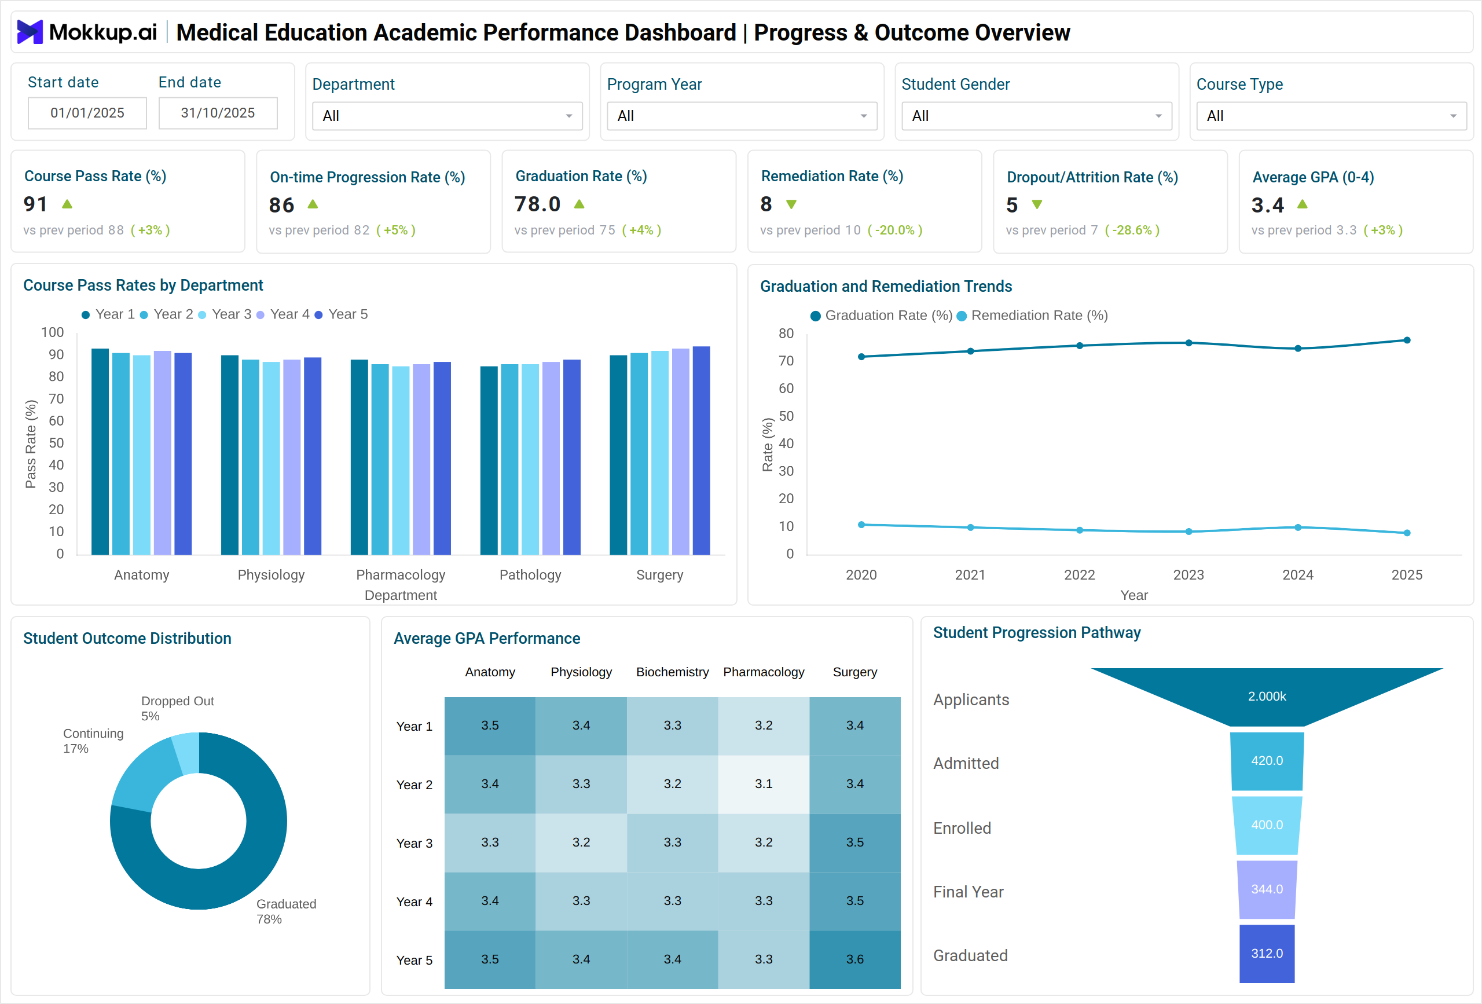Click Graduation and Remediation Trends title
Screen dimensions: 1482x1004
(886, 287)
